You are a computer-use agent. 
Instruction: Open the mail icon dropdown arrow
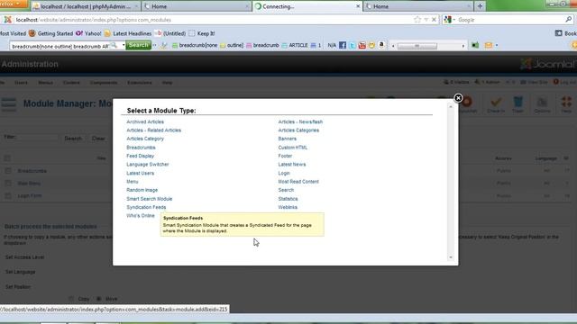497,45
